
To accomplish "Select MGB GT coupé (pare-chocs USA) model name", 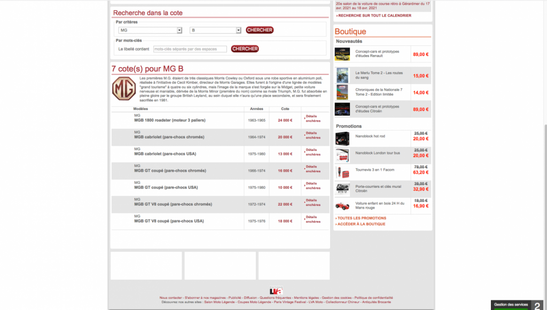I will pyautogui.click(x=166, y=187).
